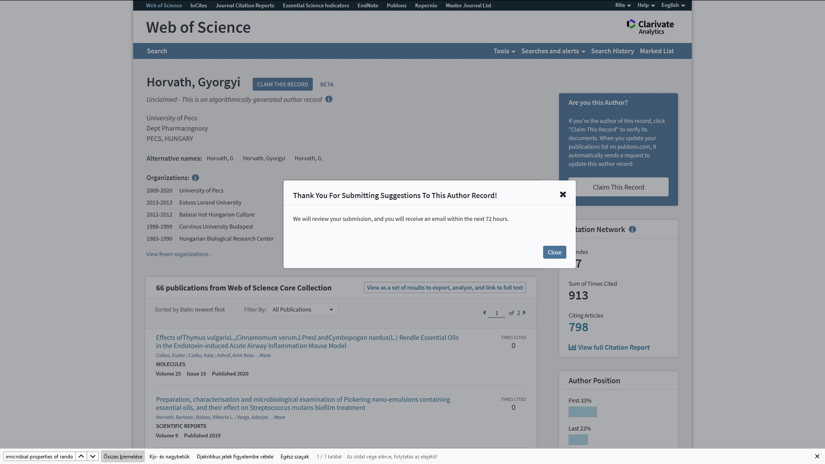Open the Help dropdown menu
Viewport: 825px width, 464px height.
(646, 5)
